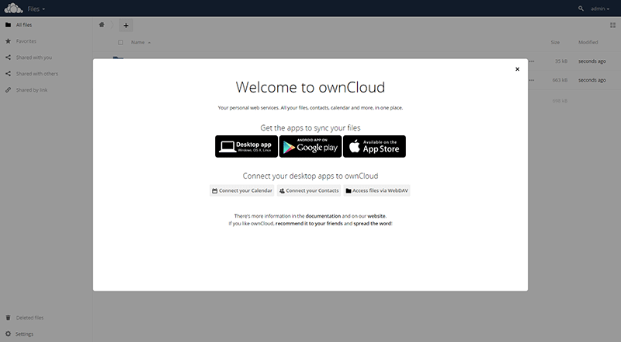
Task: Open more actions for 35 kB row
Action: tap(532, 61)
